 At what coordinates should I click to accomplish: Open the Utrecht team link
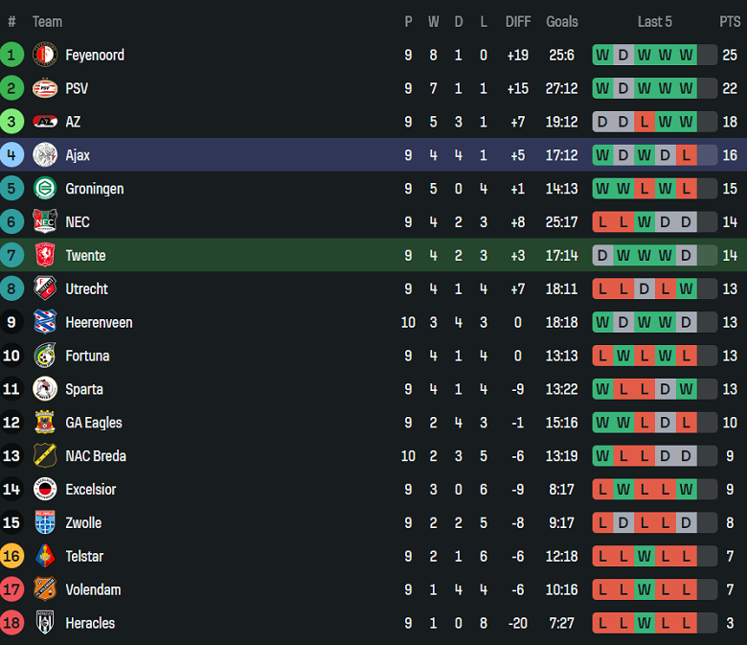coord(86,288)
